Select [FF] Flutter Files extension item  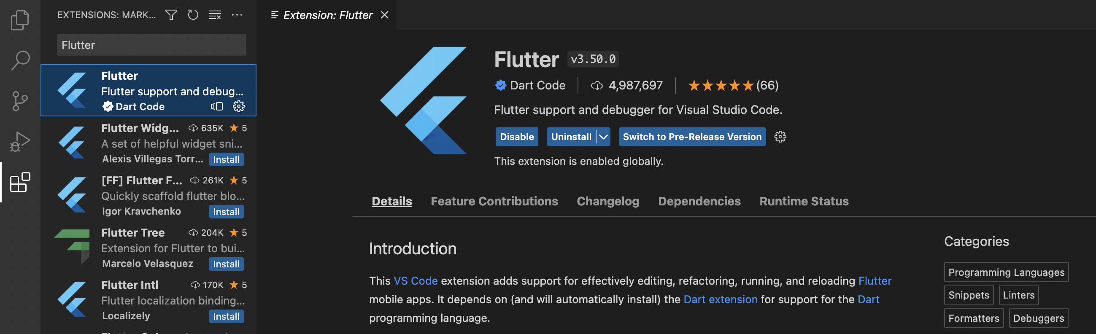tap(148, 195)
